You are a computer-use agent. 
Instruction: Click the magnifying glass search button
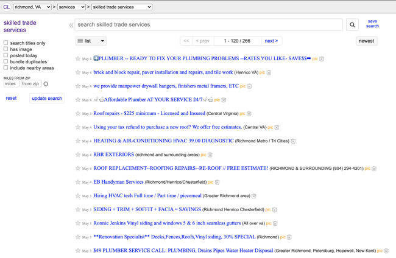tap(352, 25)
